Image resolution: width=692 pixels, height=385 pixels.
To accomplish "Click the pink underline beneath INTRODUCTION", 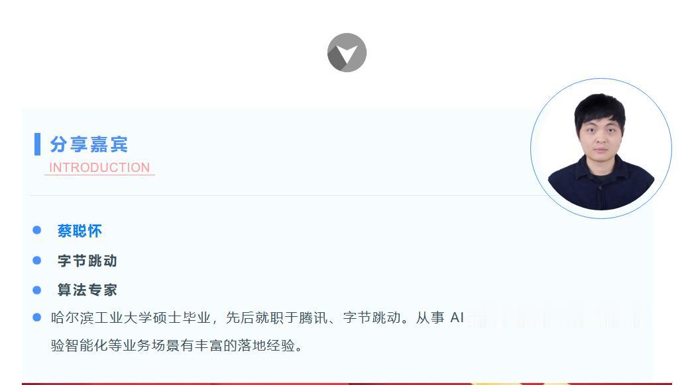I will pyautogui.click(x=99, y=175).
